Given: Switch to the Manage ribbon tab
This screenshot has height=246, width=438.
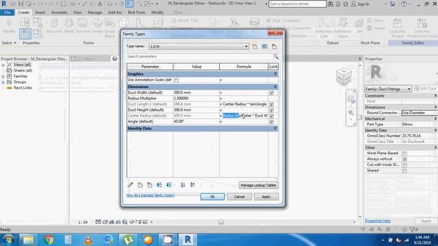Looking at the screenshot, I should (x=94, y=12).
